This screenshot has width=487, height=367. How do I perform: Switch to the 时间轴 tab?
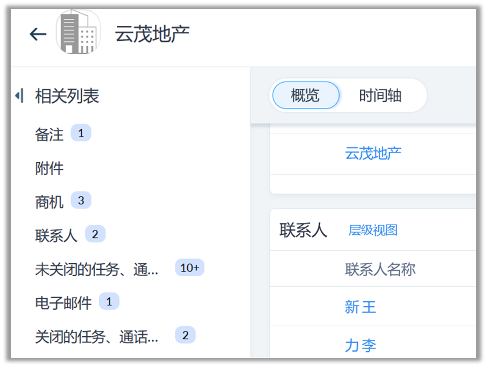[x=380, y=96]
